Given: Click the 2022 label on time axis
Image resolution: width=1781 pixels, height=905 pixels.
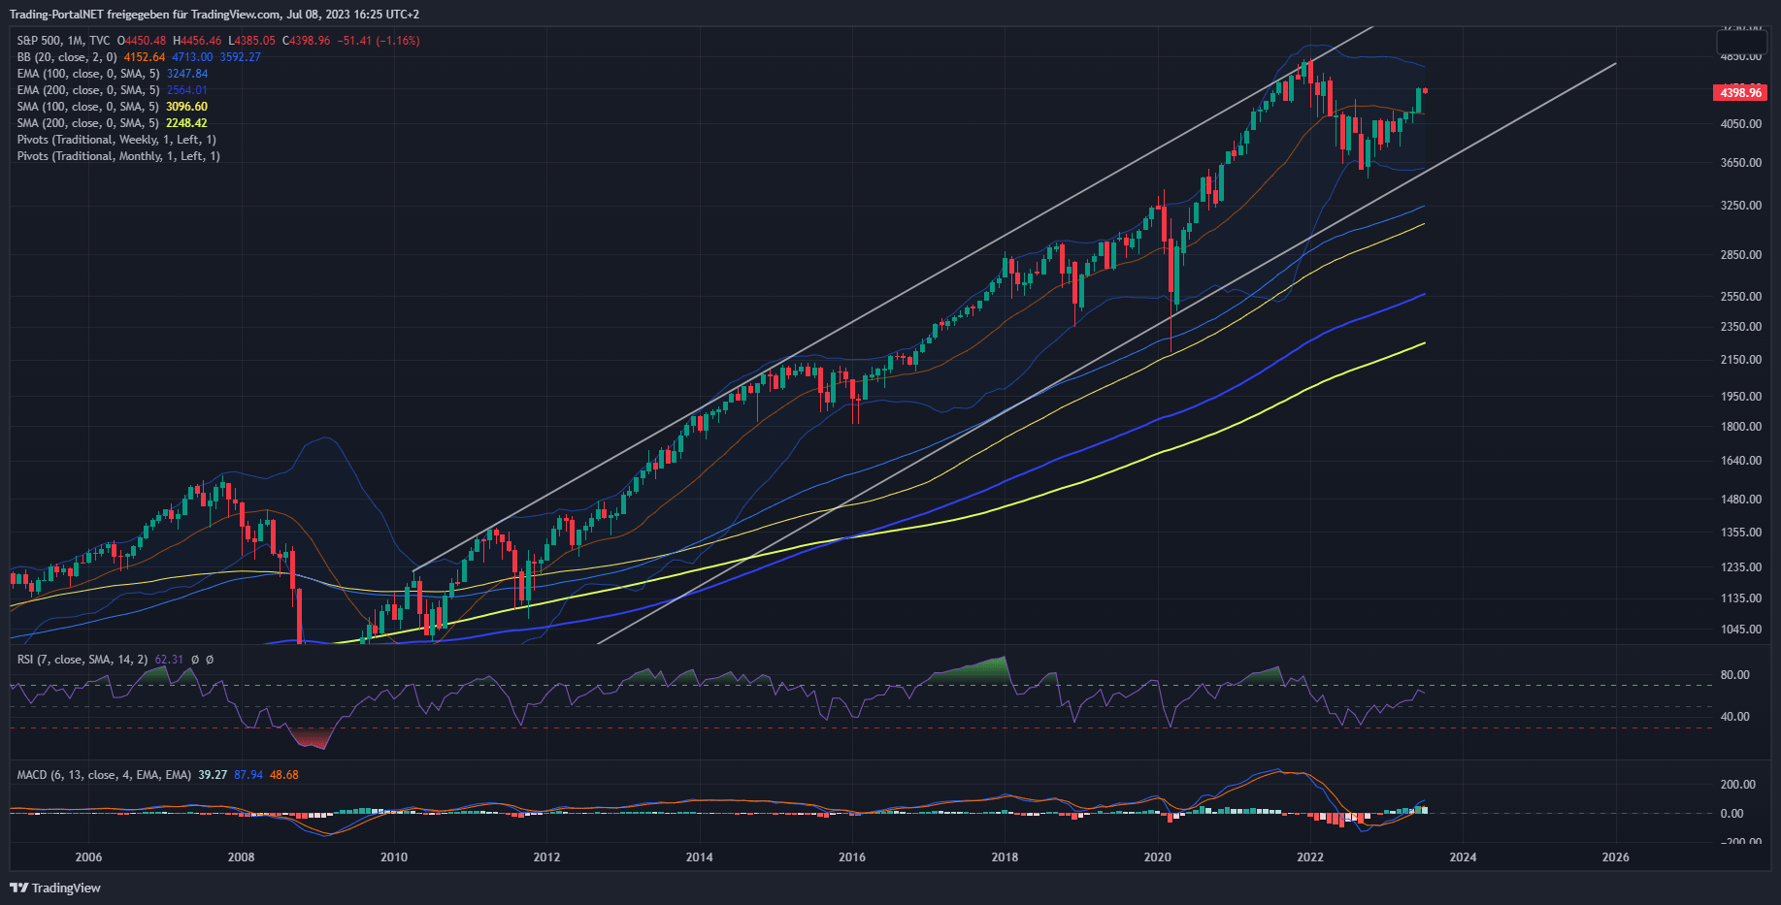Looking at the screenshot, I should (x=1310, y=857).
